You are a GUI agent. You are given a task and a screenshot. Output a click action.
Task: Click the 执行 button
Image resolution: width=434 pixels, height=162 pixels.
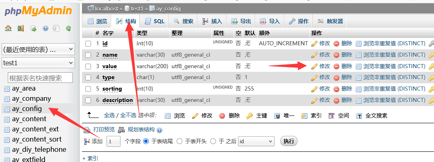click(289, 141)
